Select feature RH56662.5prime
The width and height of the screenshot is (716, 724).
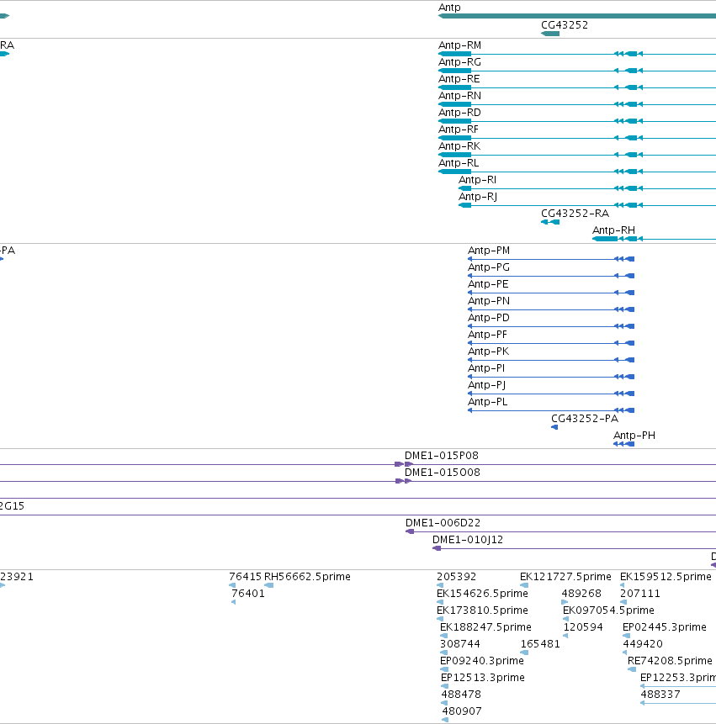pyautogui.click(x=307, y=577)
